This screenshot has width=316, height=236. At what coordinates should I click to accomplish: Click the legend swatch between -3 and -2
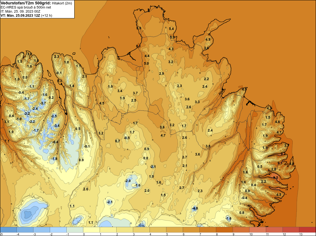point(42,230)
